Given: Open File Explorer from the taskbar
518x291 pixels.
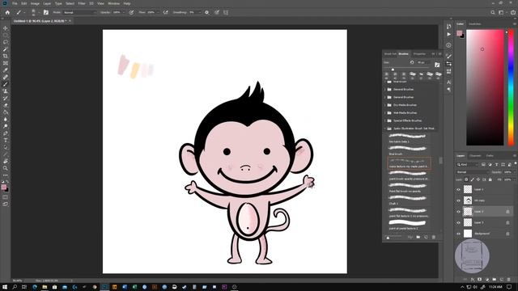Looking at the screenshot, I should (x=45, y=287).
